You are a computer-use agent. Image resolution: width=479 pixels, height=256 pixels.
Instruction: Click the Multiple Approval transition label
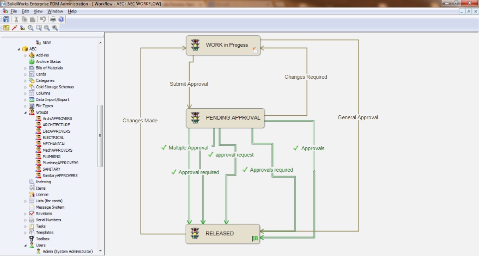coord(188,148)
